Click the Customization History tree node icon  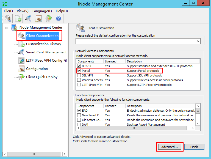21,44
